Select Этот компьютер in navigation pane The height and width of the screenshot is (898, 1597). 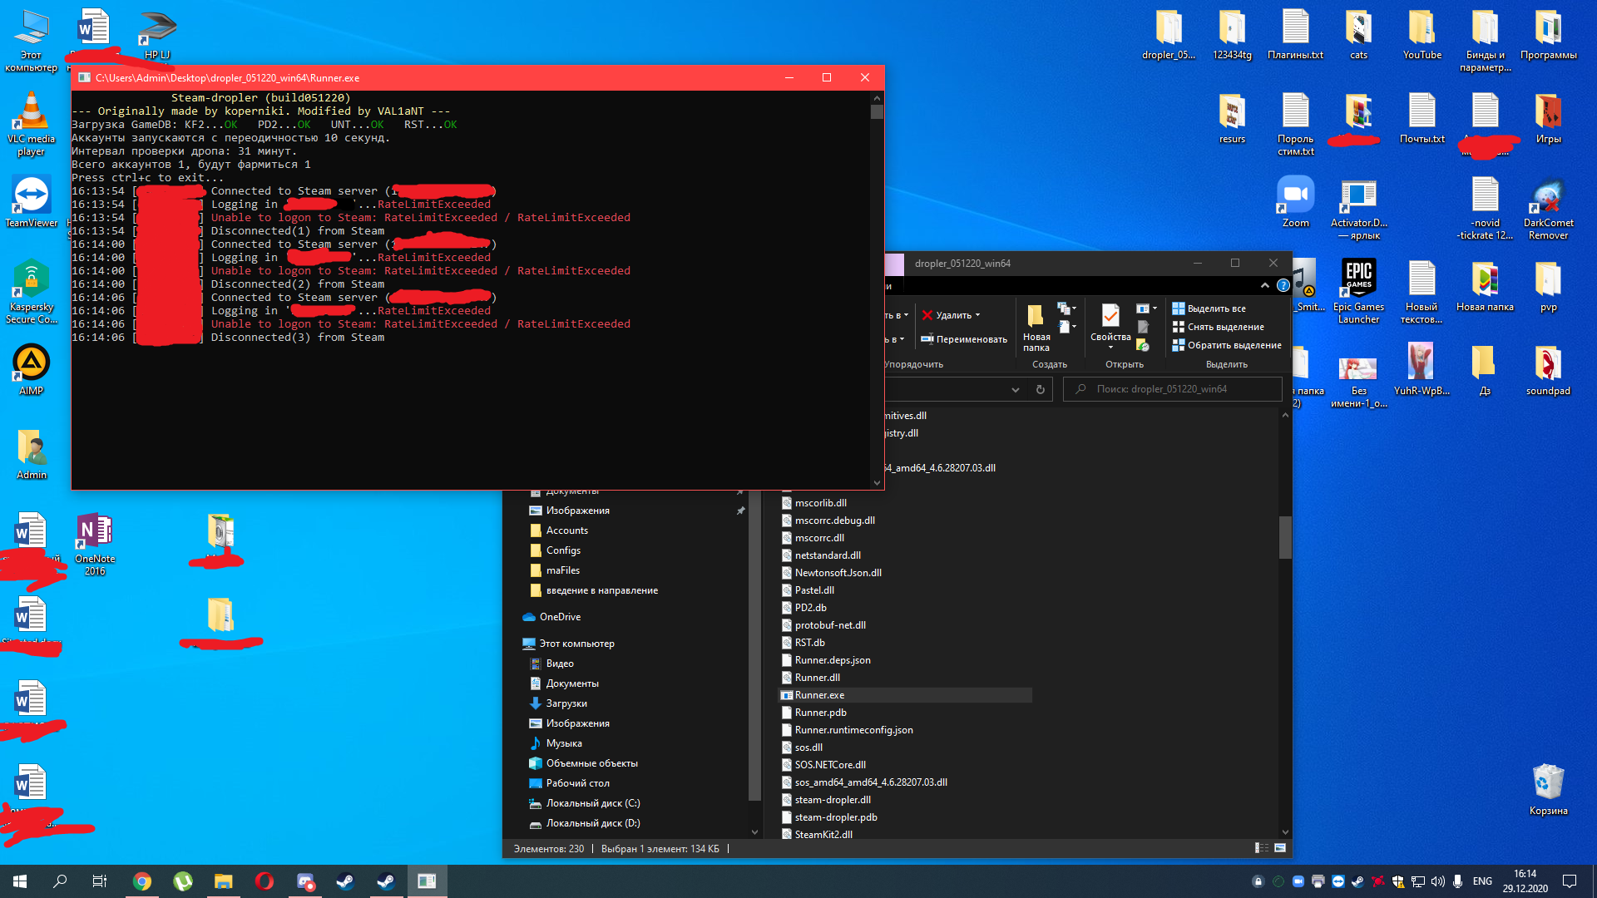click(568, 644)
